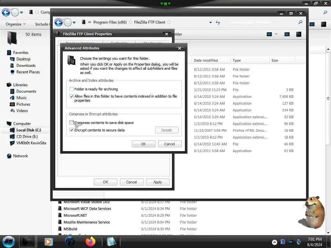This screenshot has height=248, width=331.
Task: Open VM0b0t KevinSite drive
Action: coord(31,143)
